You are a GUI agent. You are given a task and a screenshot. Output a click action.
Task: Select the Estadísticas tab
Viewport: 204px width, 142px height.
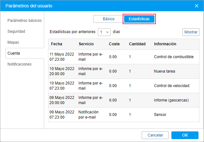tap(139, 19)
